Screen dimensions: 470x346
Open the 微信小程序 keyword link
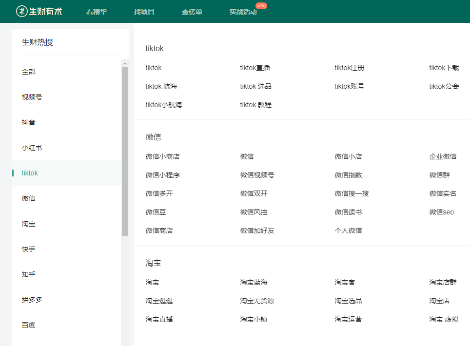162,175
